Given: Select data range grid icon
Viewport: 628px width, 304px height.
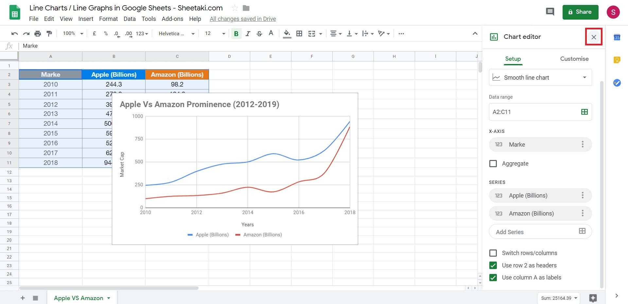Looking at the screenshot, I should (x=584, y=112).
